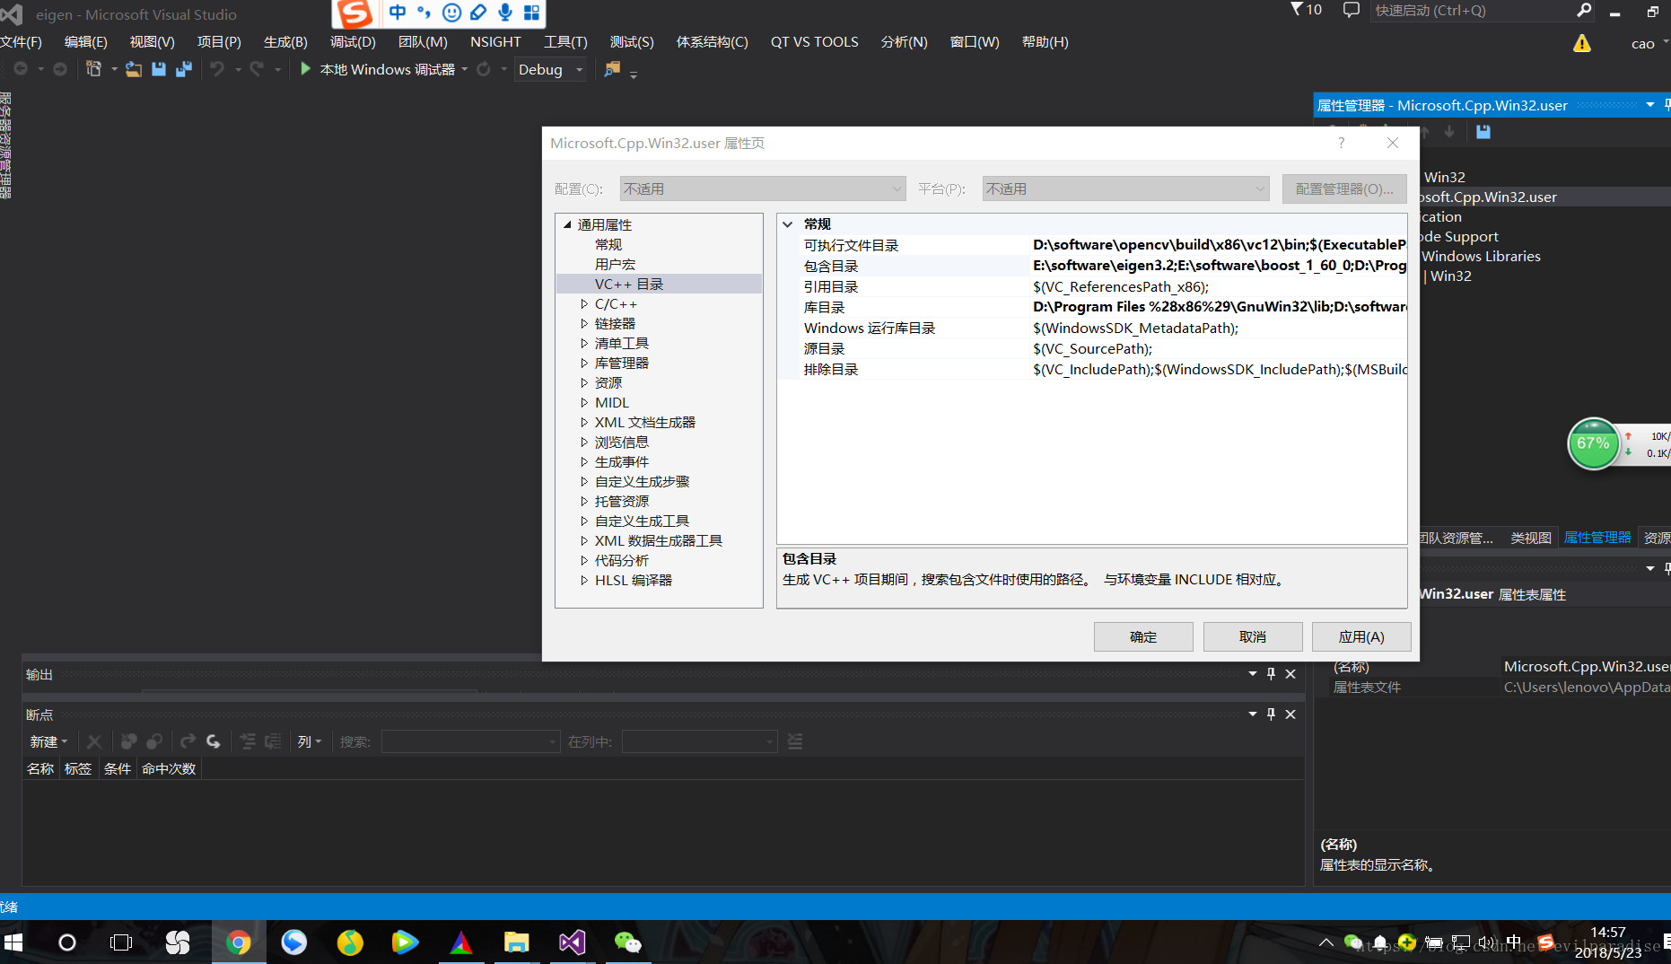Click the Visual Studio taskbar icon
Image resolution: width=1671 pixels, height=964 pixels.
(572, 942)
